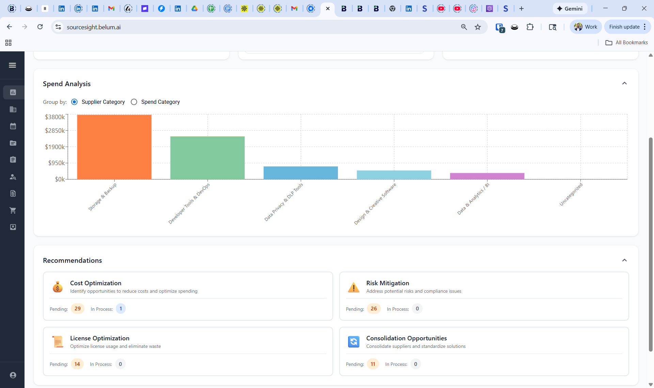Open the shopping cart icon in sidebar
The image size is (654, 388).
(x=13, y=210)
